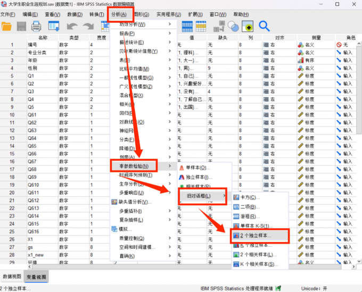
Task: Open data file with the folder icon
Action: [x=6, y=26]
